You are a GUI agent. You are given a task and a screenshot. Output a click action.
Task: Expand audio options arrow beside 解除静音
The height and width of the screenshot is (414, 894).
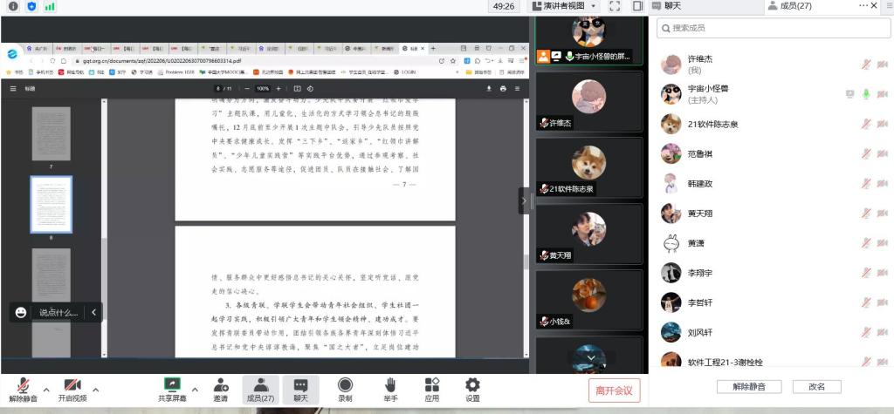coord(47,390)
